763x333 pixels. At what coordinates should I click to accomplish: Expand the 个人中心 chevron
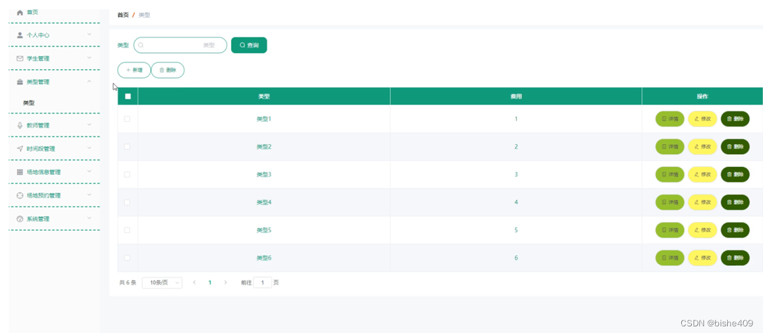tap(89, 34)
